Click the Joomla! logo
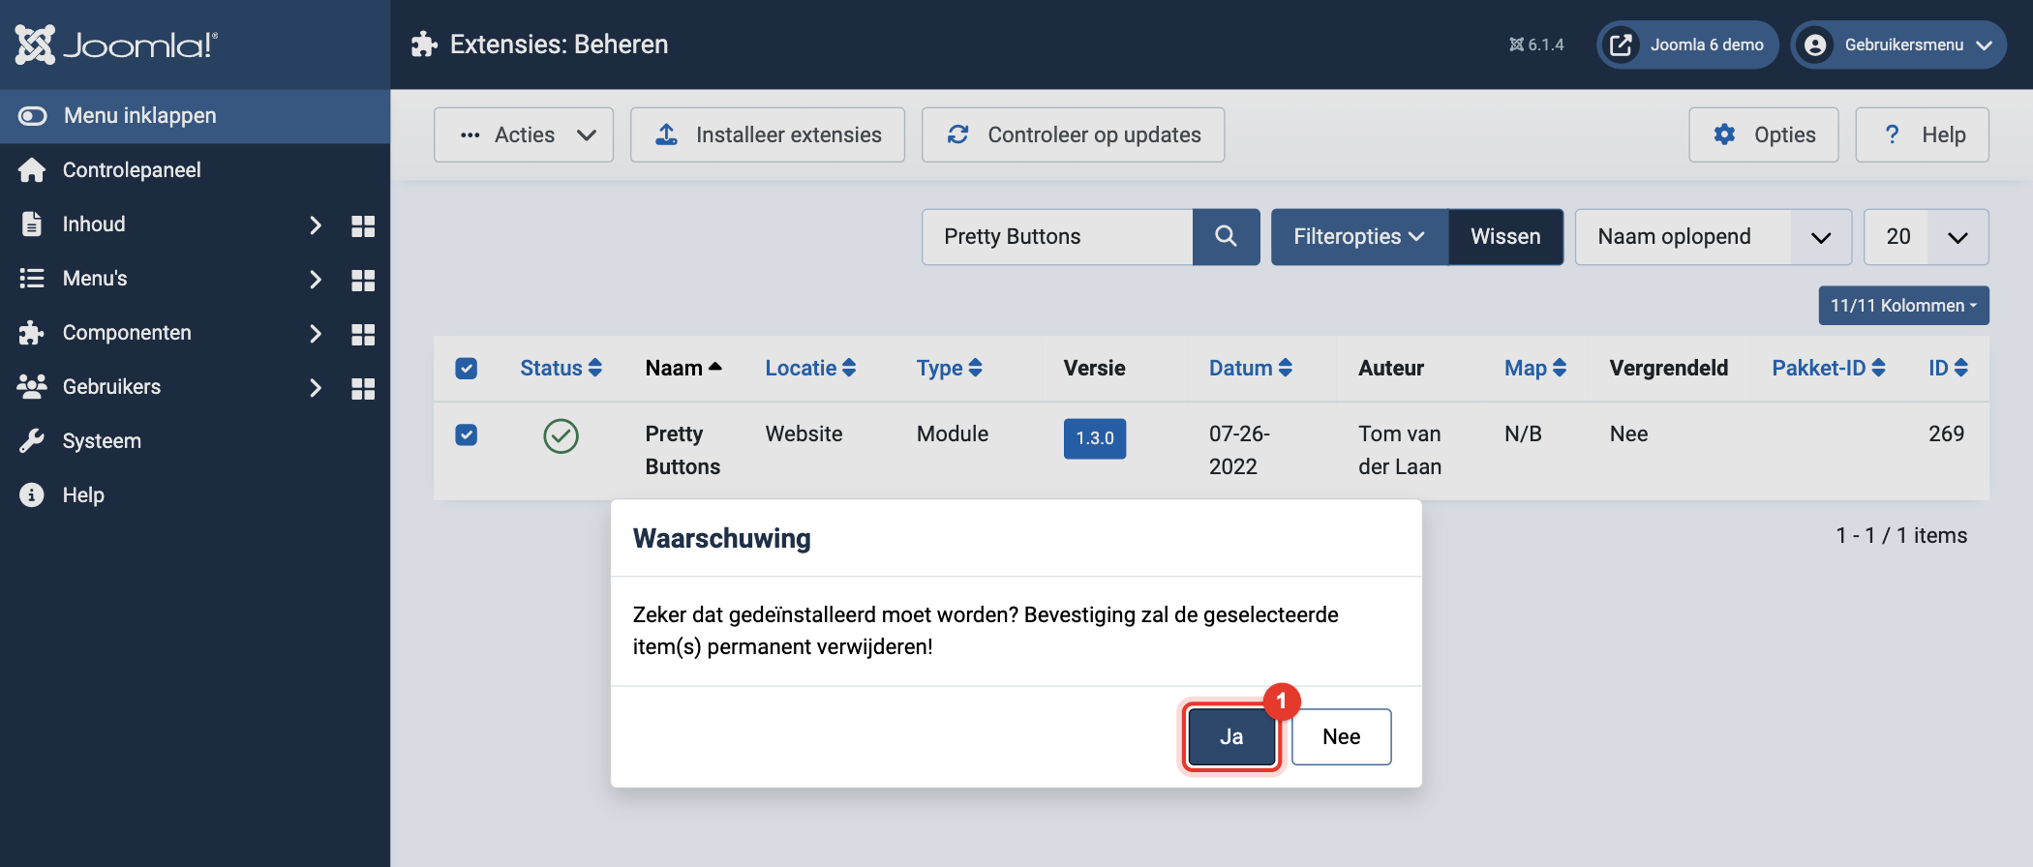Screen dimensions: 2033x867 116,45
